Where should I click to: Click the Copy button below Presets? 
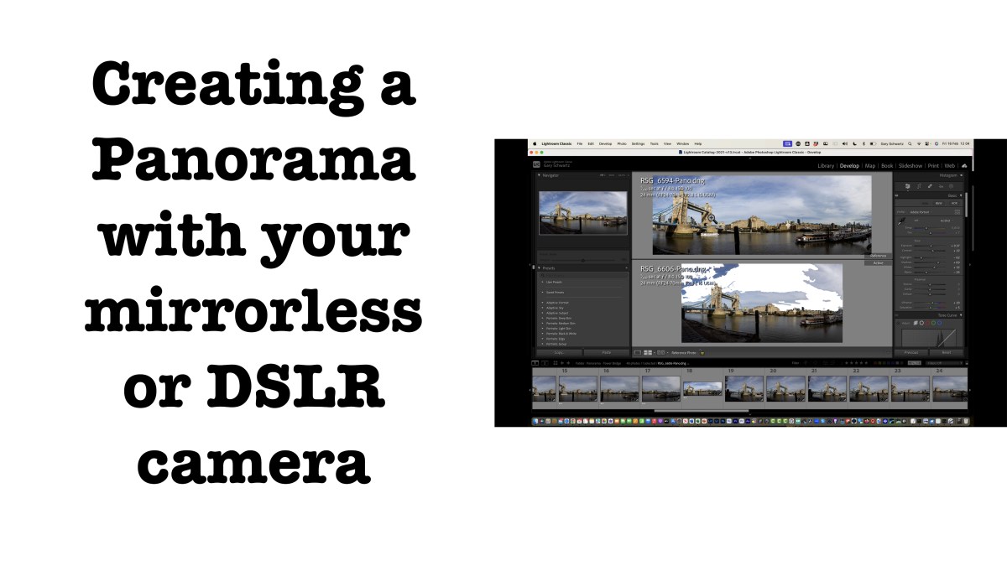tap(558, 352)
